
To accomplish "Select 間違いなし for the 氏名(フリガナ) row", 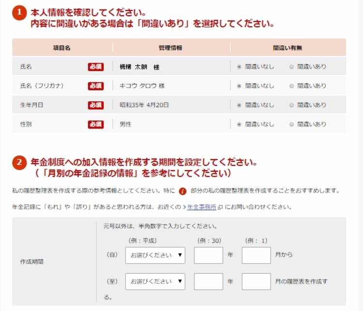I will tap(239, 86).
